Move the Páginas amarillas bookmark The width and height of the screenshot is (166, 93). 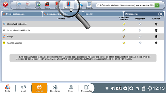click(x=140, y=43)
